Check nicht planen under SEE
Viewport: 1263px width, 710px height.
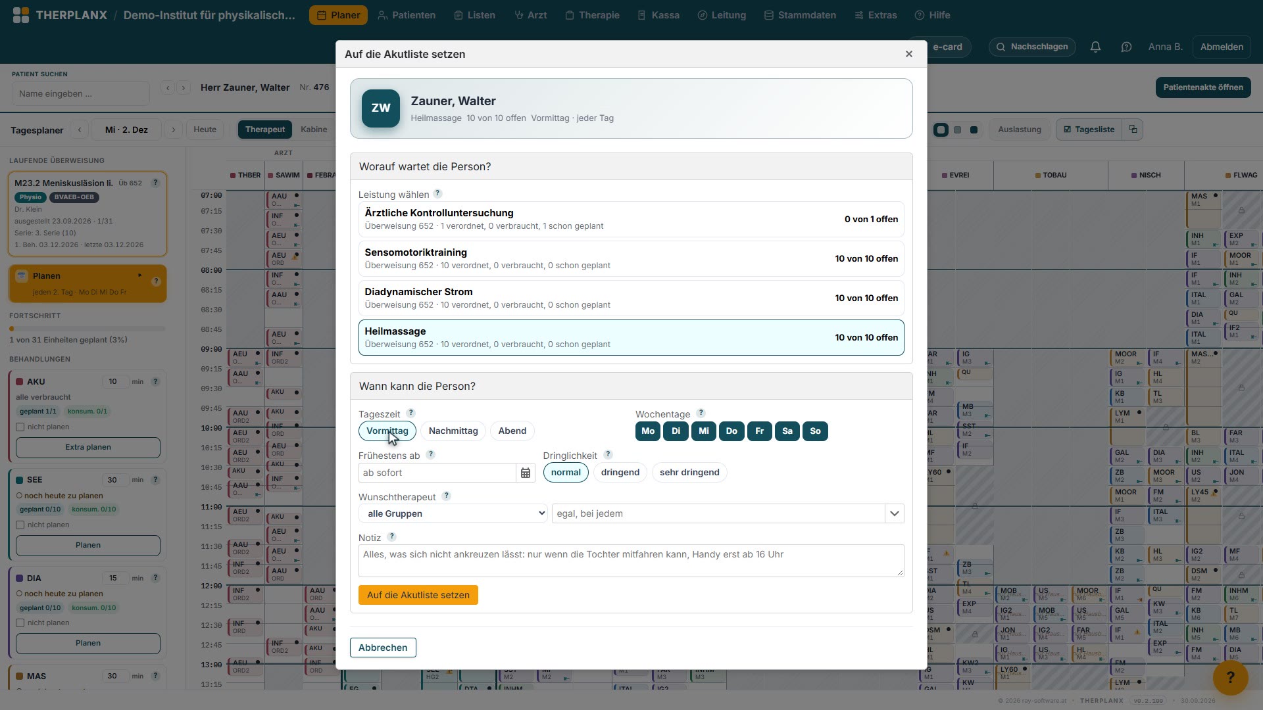pyautogui.click(x=20, y=525)
